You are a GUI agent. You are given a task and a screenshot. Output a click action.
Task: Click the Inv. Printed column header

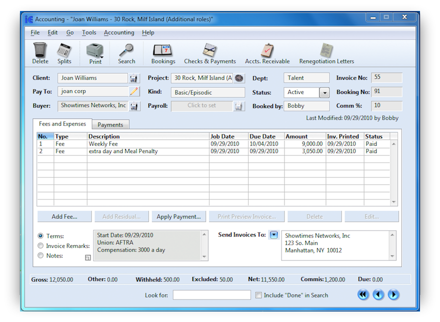tap(345, 136)
